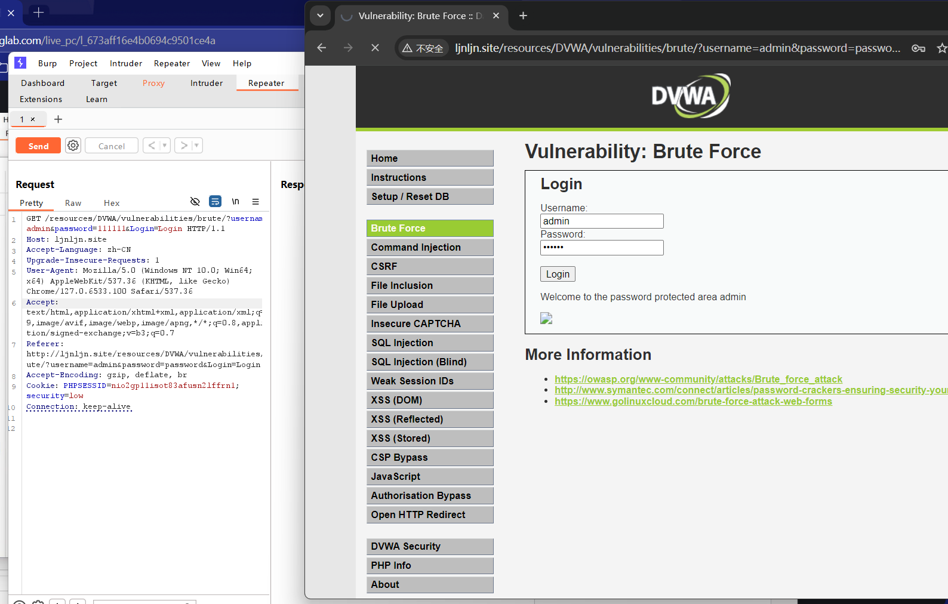Open PHP Info page
The width and height of the screenshot is (948, 604).
point(430,565)
